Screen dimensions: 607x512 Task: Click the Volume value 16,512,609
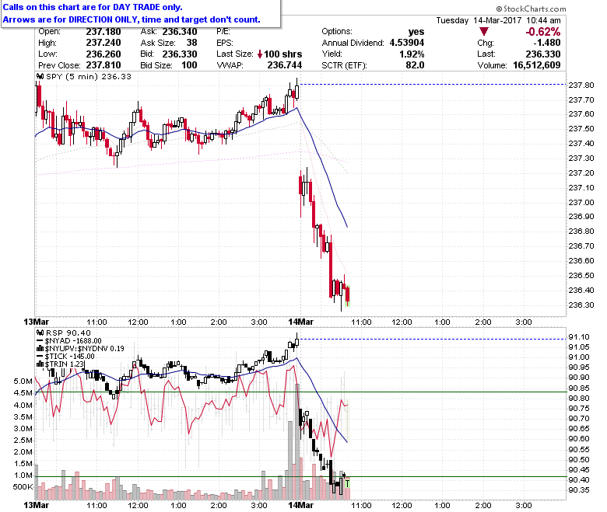[x=536, y=65]
